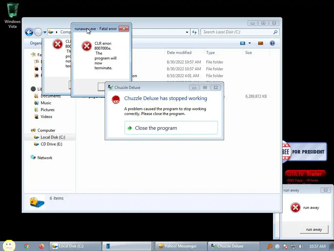This screenshot has height=251, width=334.
Task: Launch Firefox from the taskbar
Action: pyautogui.click(x=41, y=246)
